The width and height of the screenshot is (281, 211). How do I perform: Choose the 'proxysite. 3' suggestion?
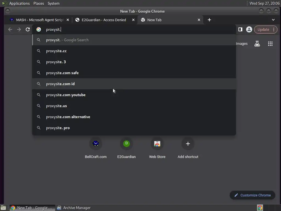134,62
